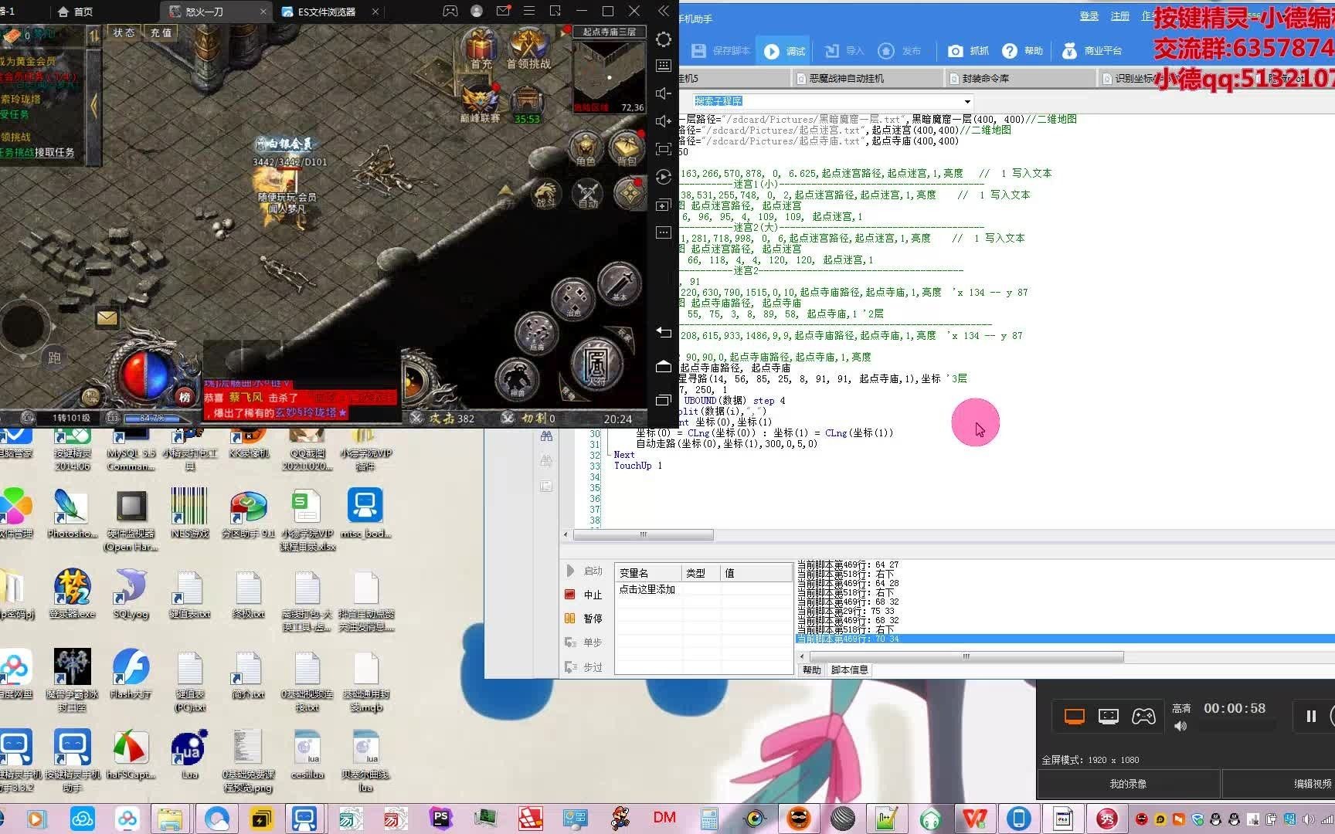This screenshot has width=1335, height=834.
Task: Open the 高清 video quality dropdown
Action: point(1183,707)
